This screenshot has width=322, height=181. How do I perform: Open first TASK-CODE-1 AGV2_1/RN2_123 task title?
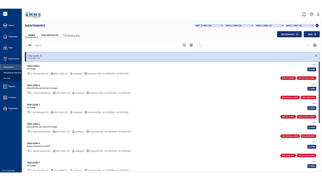[x=33, y=66]
